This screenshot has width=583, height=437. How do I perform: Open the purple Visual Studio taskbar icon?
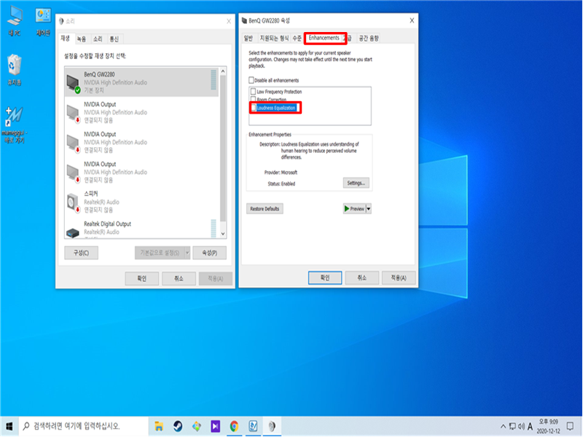215,426
